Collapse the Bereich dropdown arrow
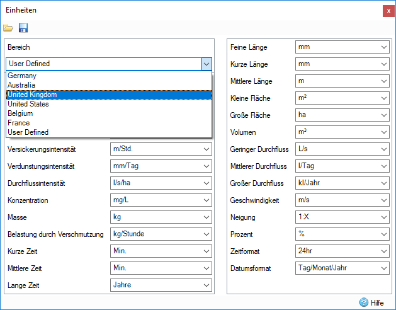 coord(206,64)
